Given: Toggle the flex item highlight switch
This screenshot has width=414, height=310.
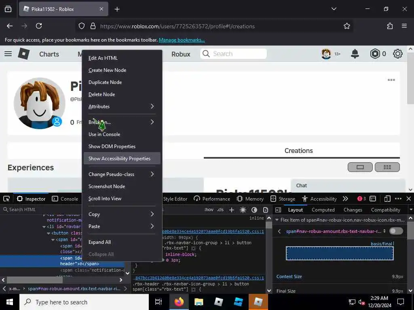Looking at the screenshot, I should (x=396, y=231).
